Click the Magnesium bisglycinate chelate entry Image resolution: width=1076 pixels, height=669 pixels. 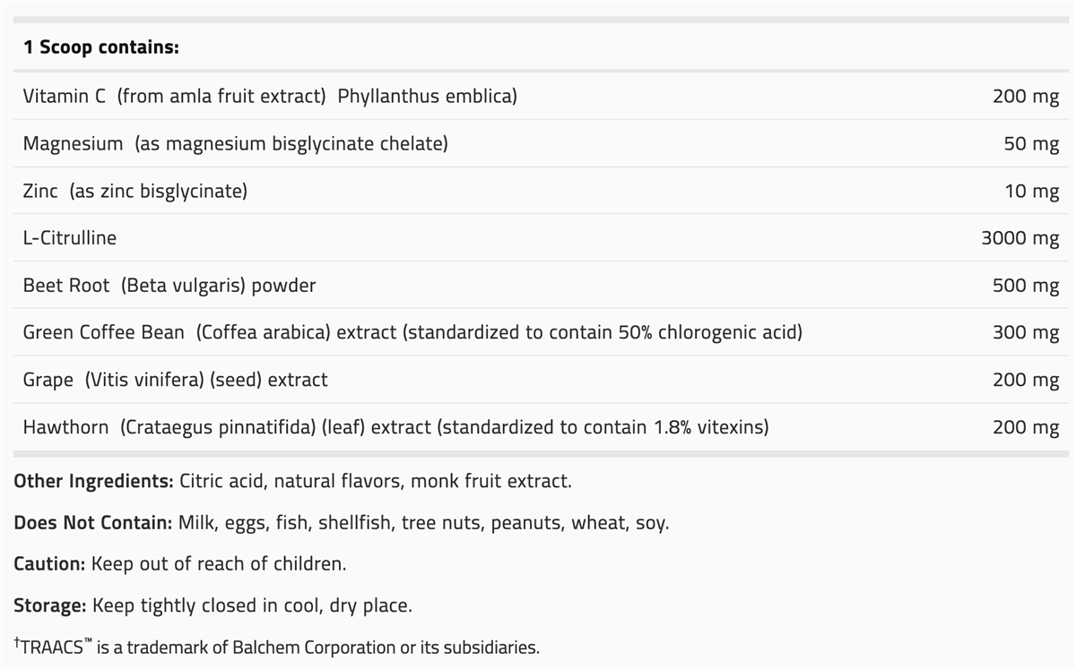click(x=235, y=143)
